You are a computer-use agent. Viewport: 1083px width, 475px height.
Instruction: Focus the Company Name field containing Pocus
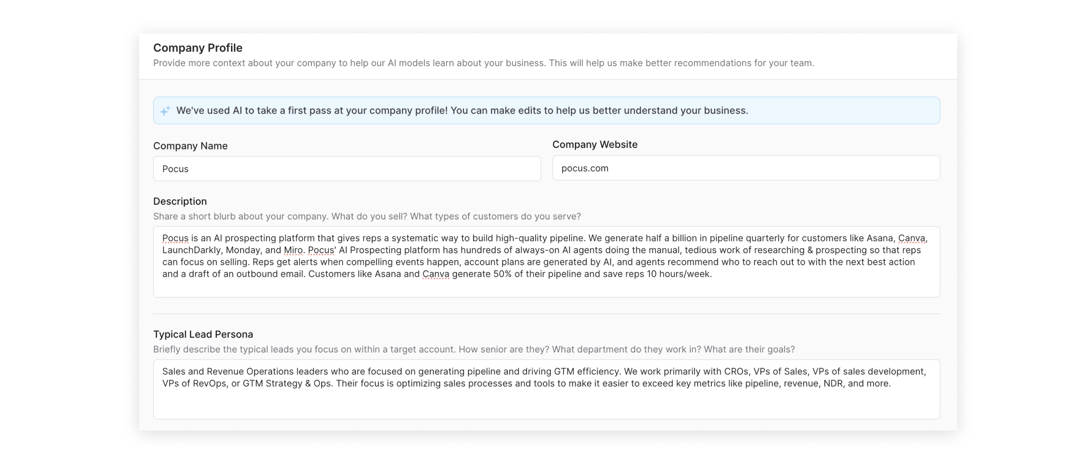pyautogui.click(x=347, y=169)
